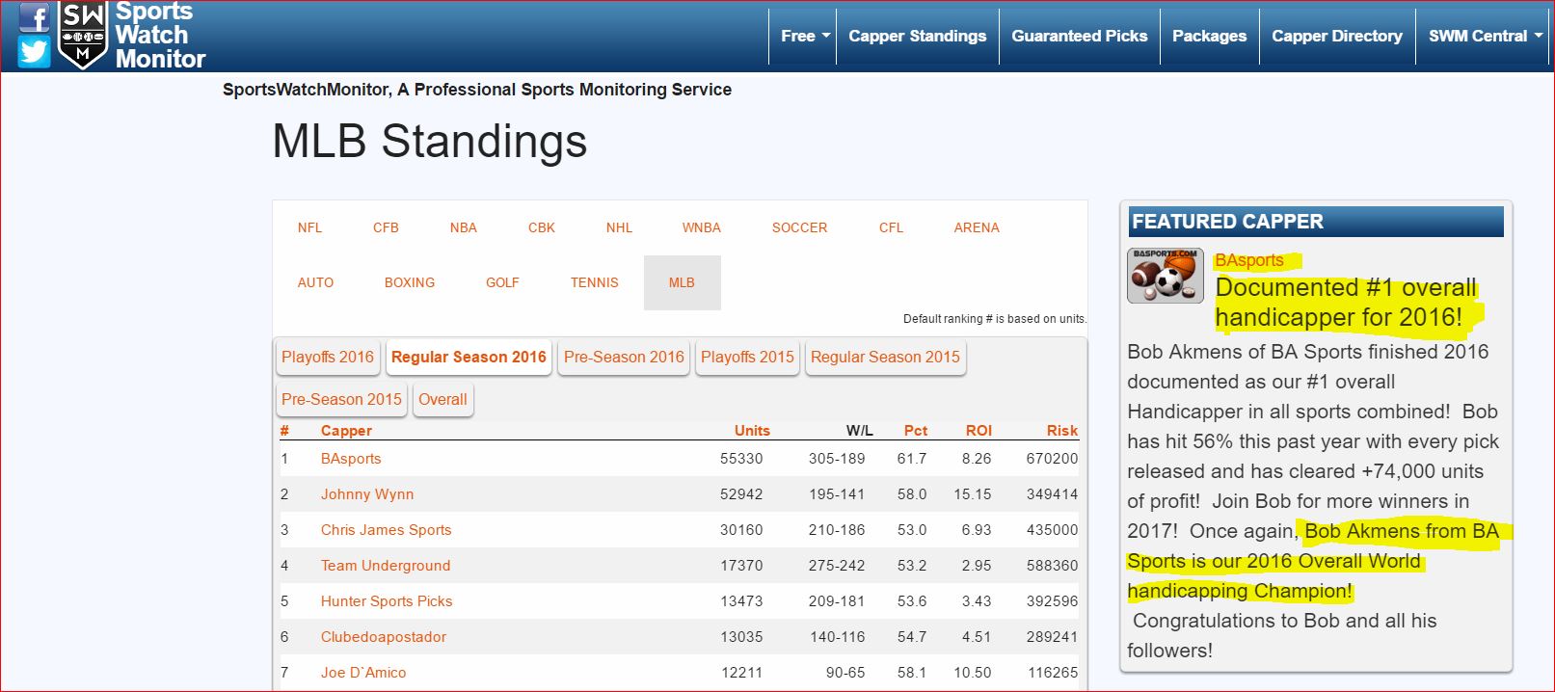This screenshot has height=692, width=1555.
Task: Select the MLB sport tab
Action: 682,282
